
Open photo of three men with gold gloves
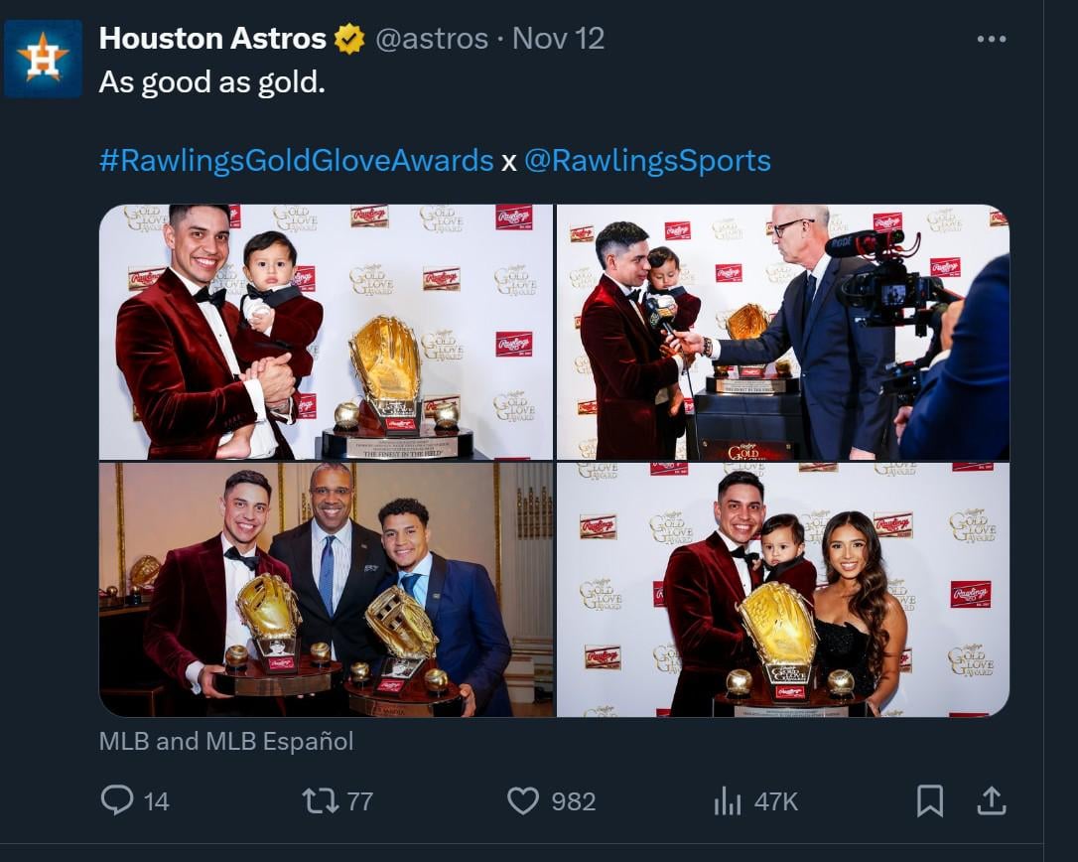tap(326, 589)
